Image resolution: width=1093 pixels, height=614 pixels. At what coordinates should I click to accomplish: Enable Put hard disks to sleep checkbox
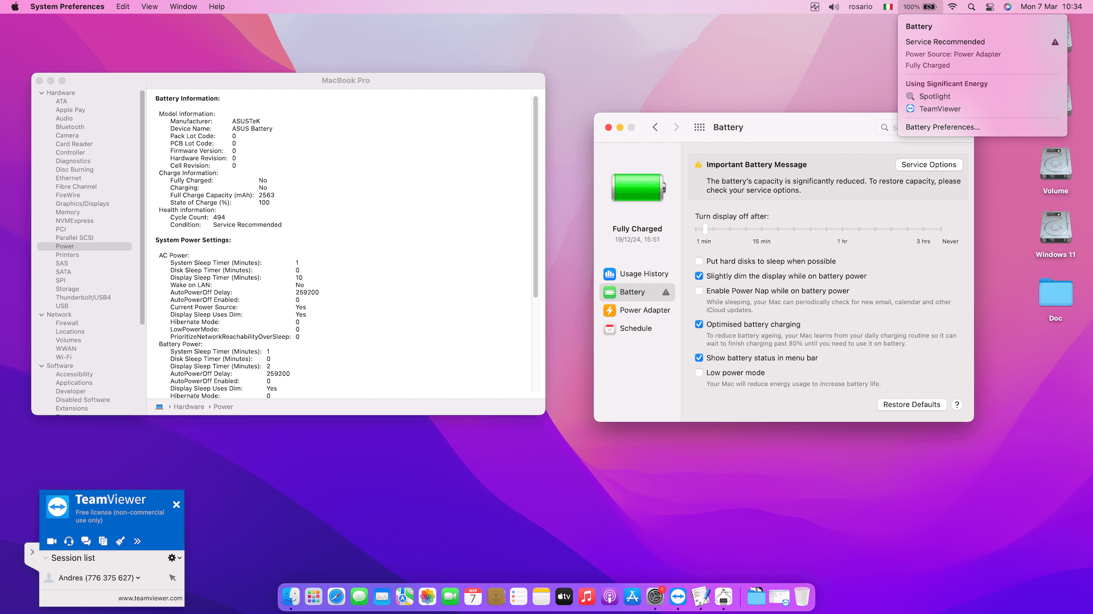(699, 262)
